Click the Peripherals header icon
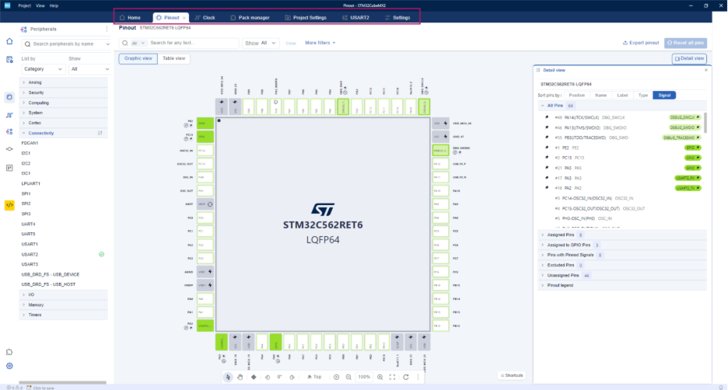 pos(23,30)
